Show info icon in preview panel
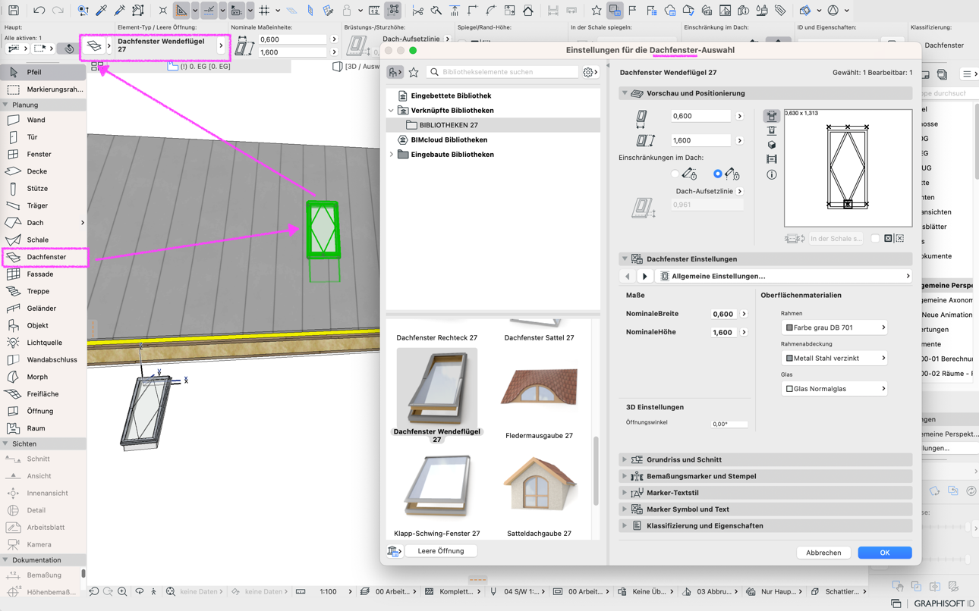Viewport: 979px width, 611px height. (x=772, y=174)
